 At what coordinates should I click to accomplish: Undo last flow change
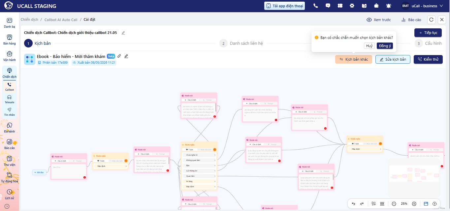click(x=353, y=204)
